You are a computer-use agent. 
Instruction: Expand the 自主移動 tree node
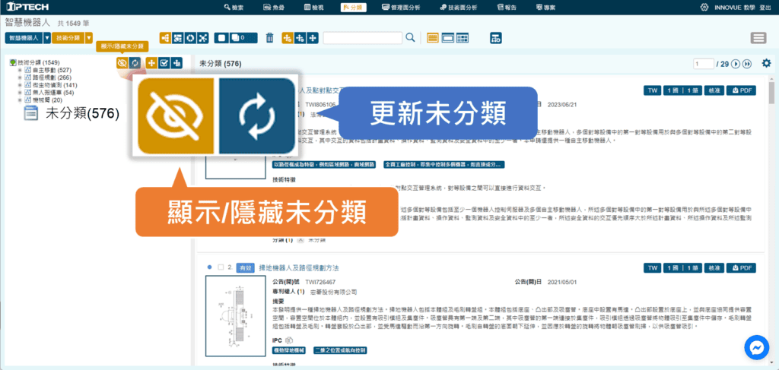point(20,71)
